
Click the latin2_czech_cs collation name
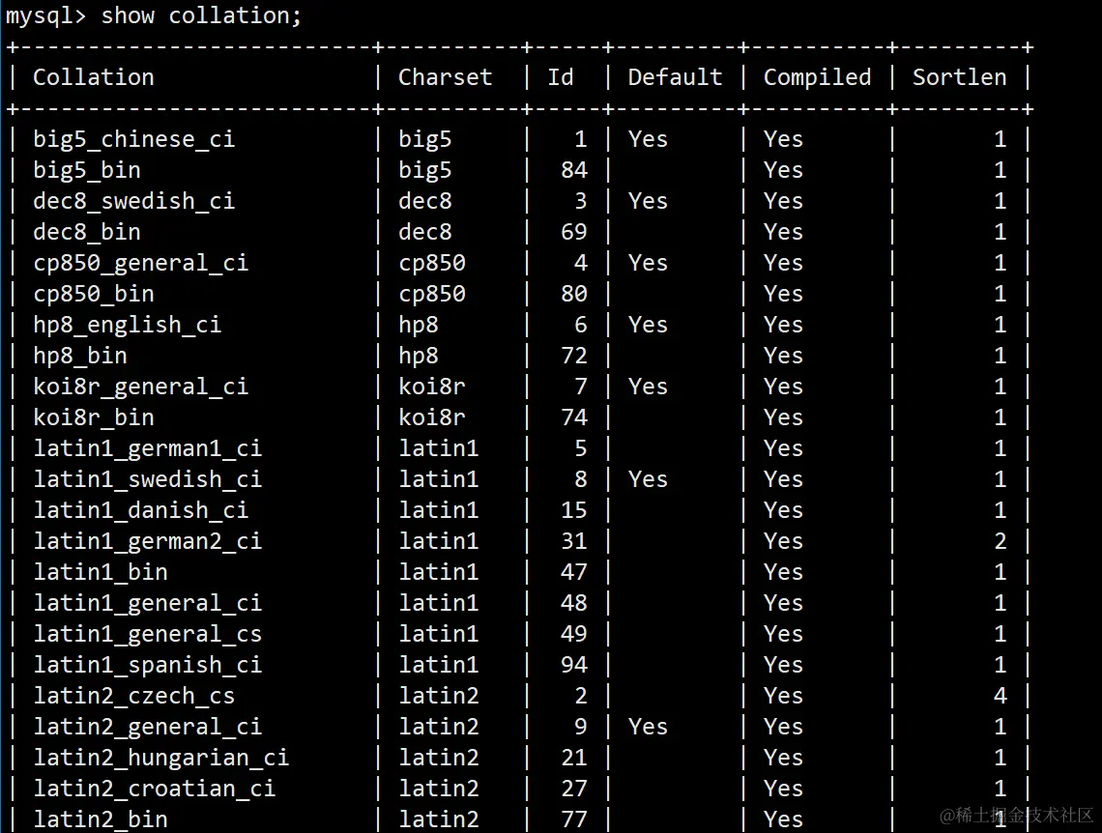tap(133, 696)
